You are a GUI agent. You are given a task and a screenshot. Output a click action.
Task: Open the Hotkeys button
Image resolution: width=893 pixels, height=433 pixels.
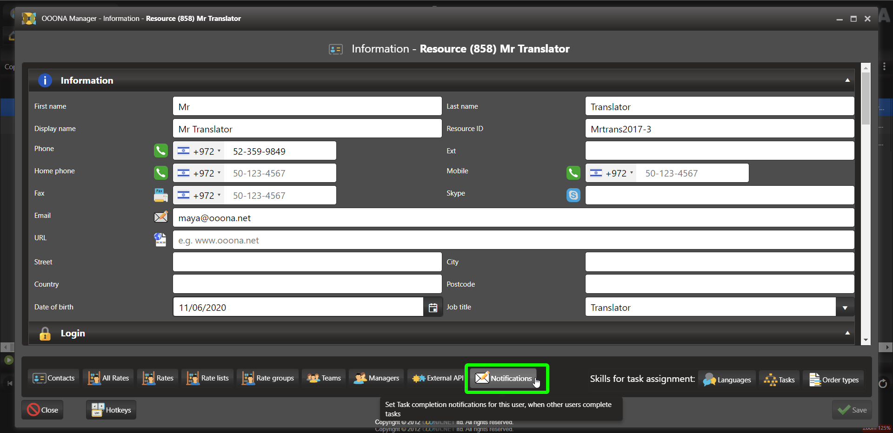pyautogui.click(x=111, y=410)
